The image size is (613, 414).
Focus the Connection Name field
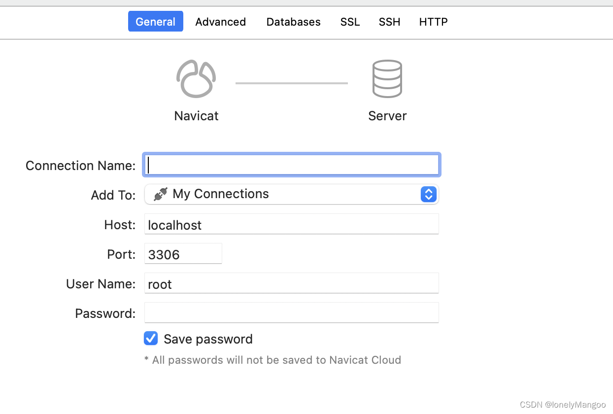(291, 165)
